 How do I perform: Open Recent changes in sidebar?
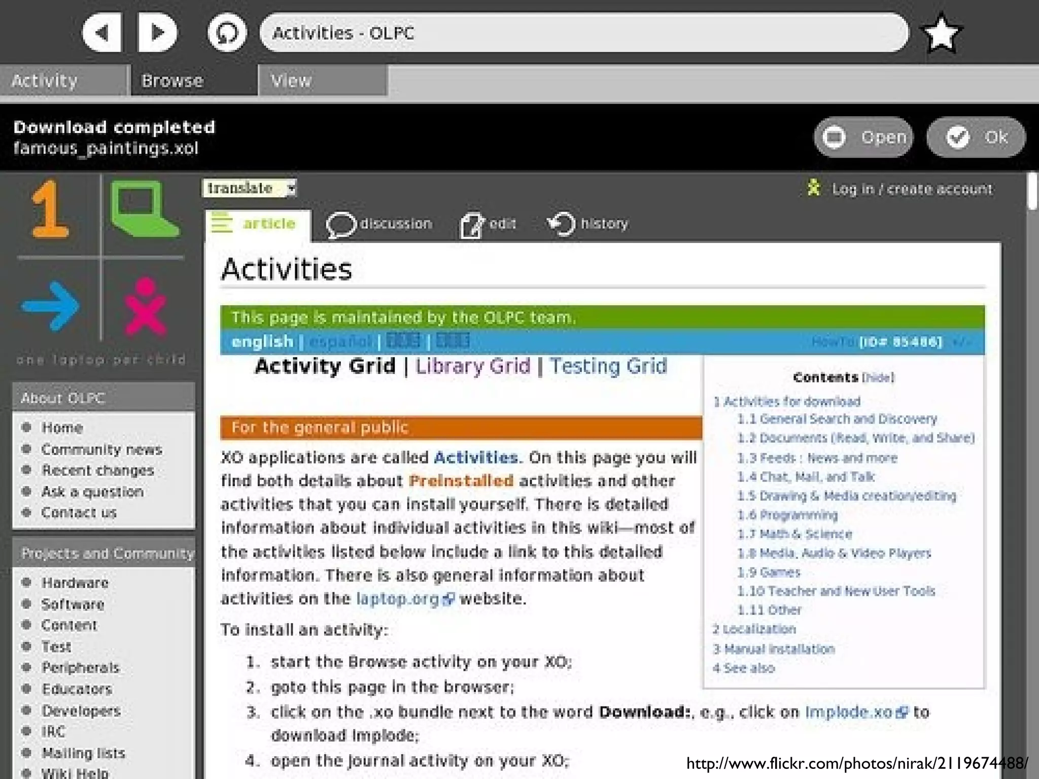pos(97,470)
